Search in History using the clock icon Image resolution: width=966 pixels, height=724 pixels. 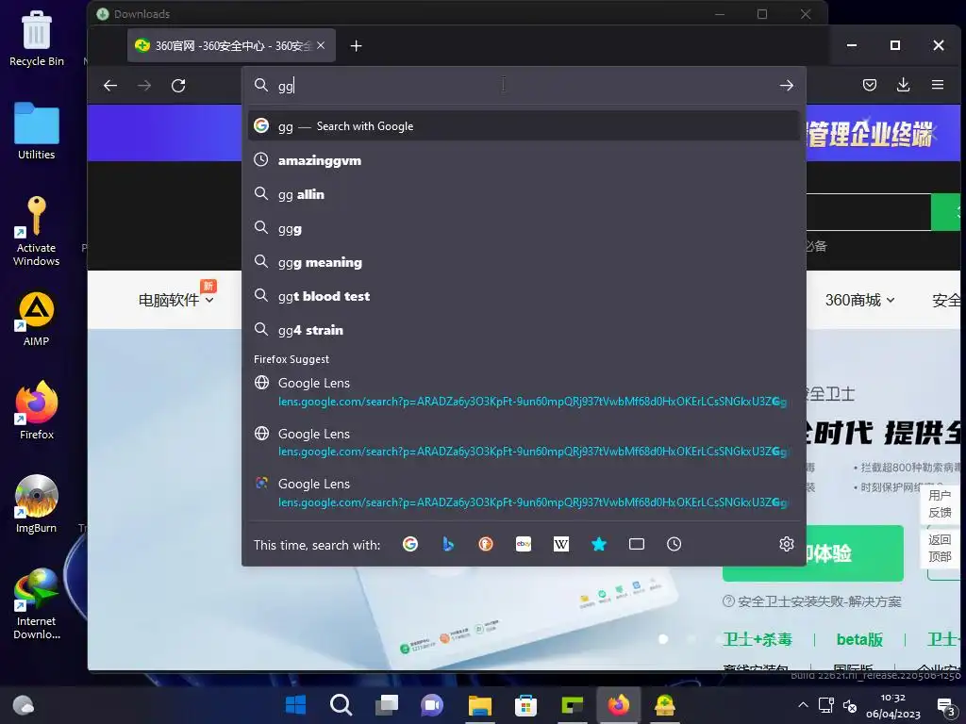point(674,544)
